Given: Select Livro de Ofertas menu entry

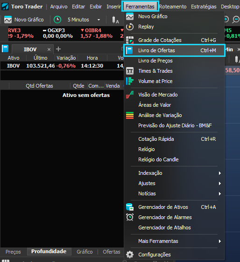Looking at the screenshot, I should (x=174, y=50).
